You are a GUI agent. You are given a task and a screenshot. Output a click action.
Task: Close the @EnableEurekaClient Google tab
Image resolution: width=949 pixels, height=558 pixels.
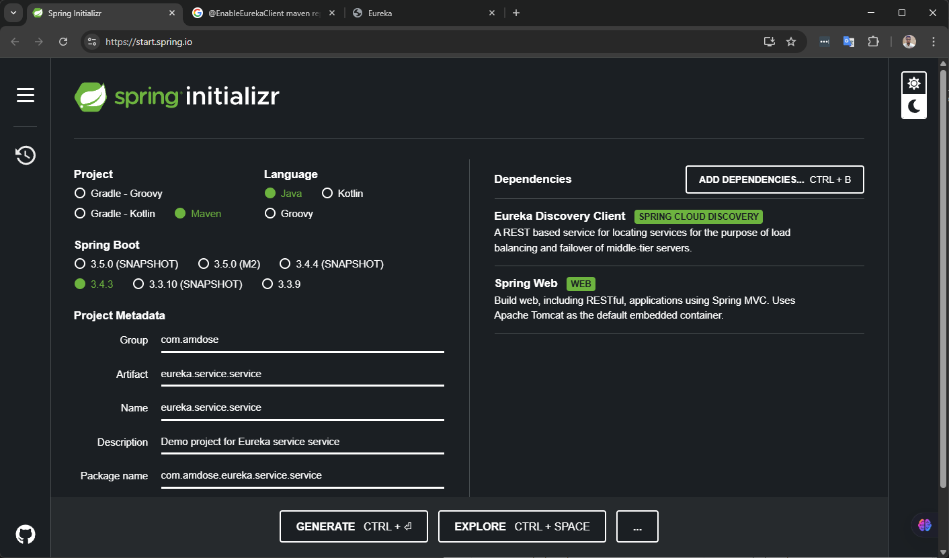click(332, 13)
